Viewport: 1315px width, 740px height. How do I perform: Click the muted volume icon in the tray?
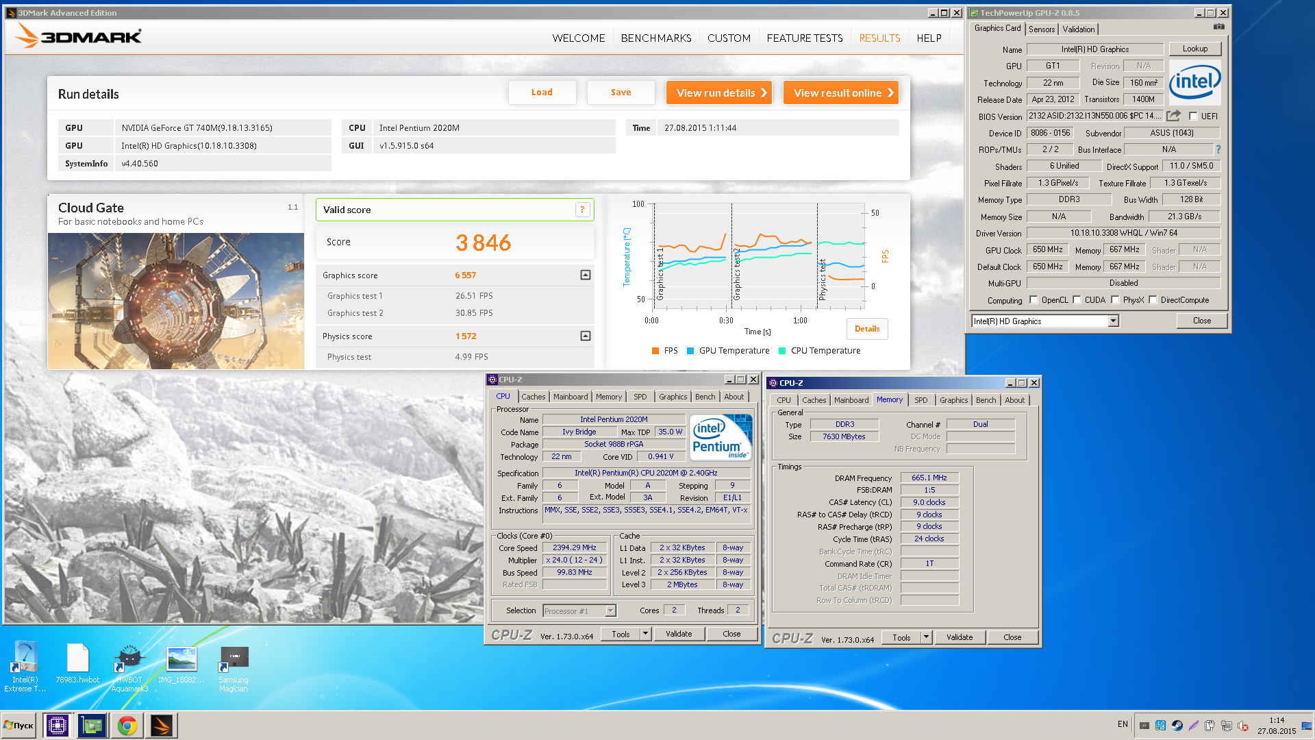tap(1243, 726)
